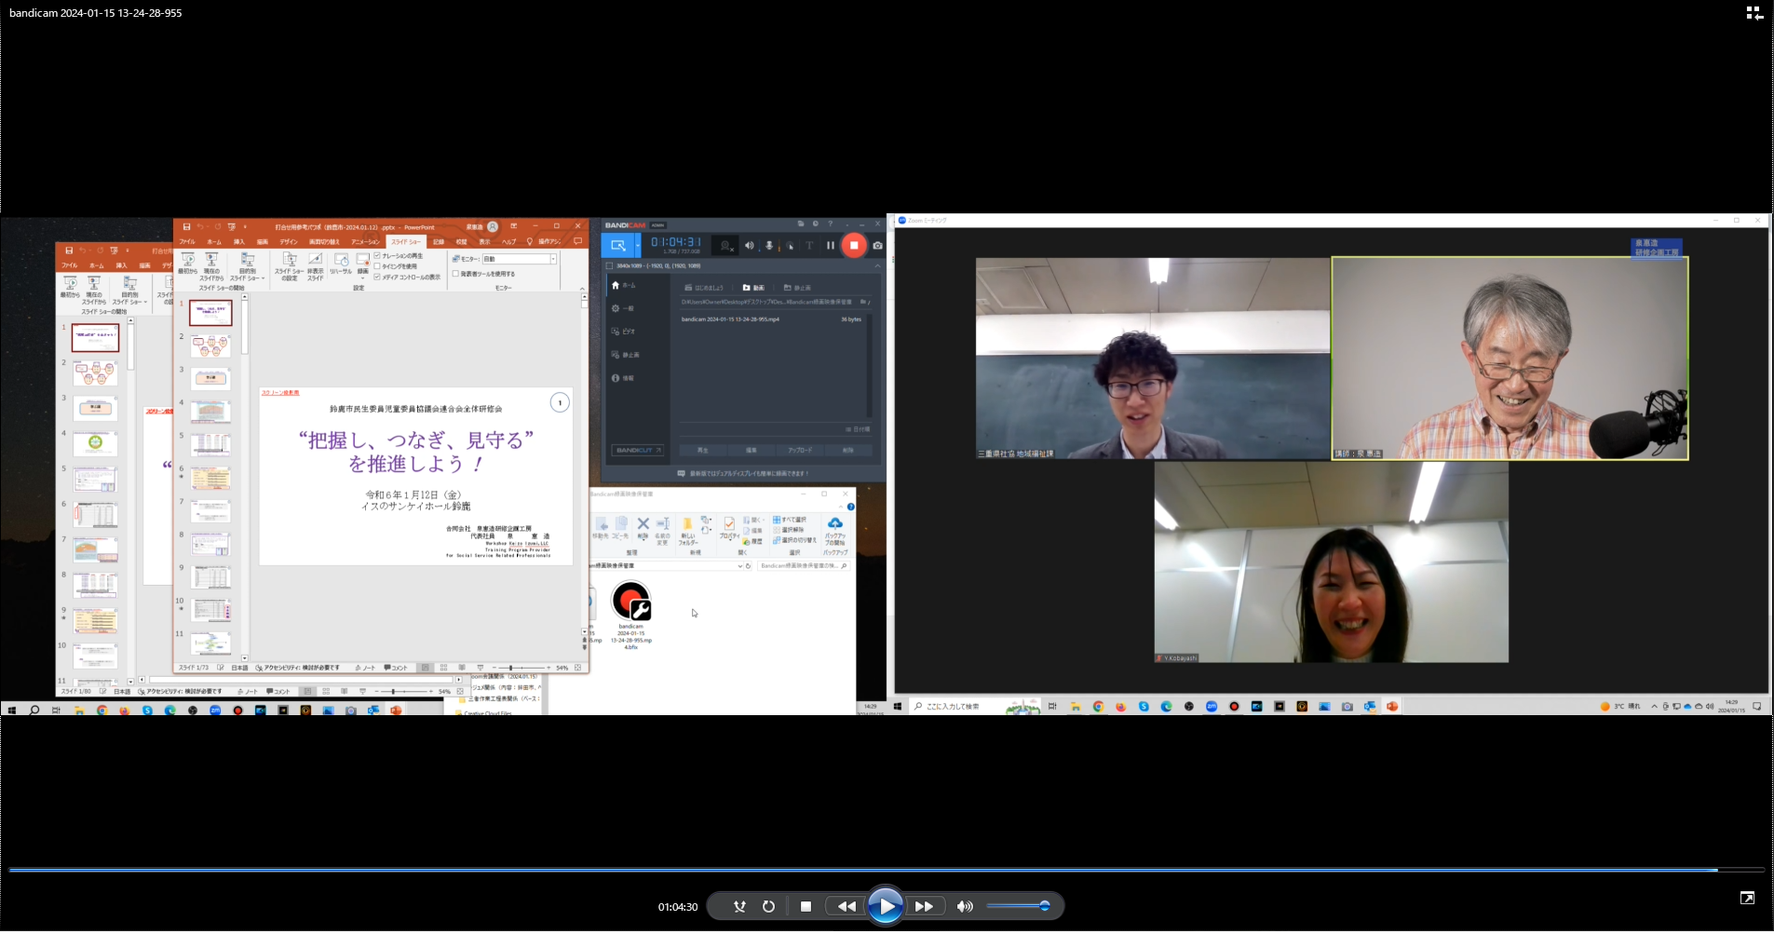
Task: Open アニメーション ribbon tab in PowerPoint
Action: (x=365, y=241)
